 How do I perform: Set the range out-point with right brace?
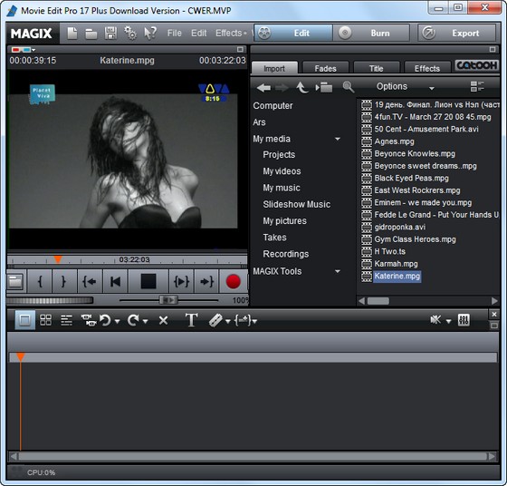coord(63,281)
